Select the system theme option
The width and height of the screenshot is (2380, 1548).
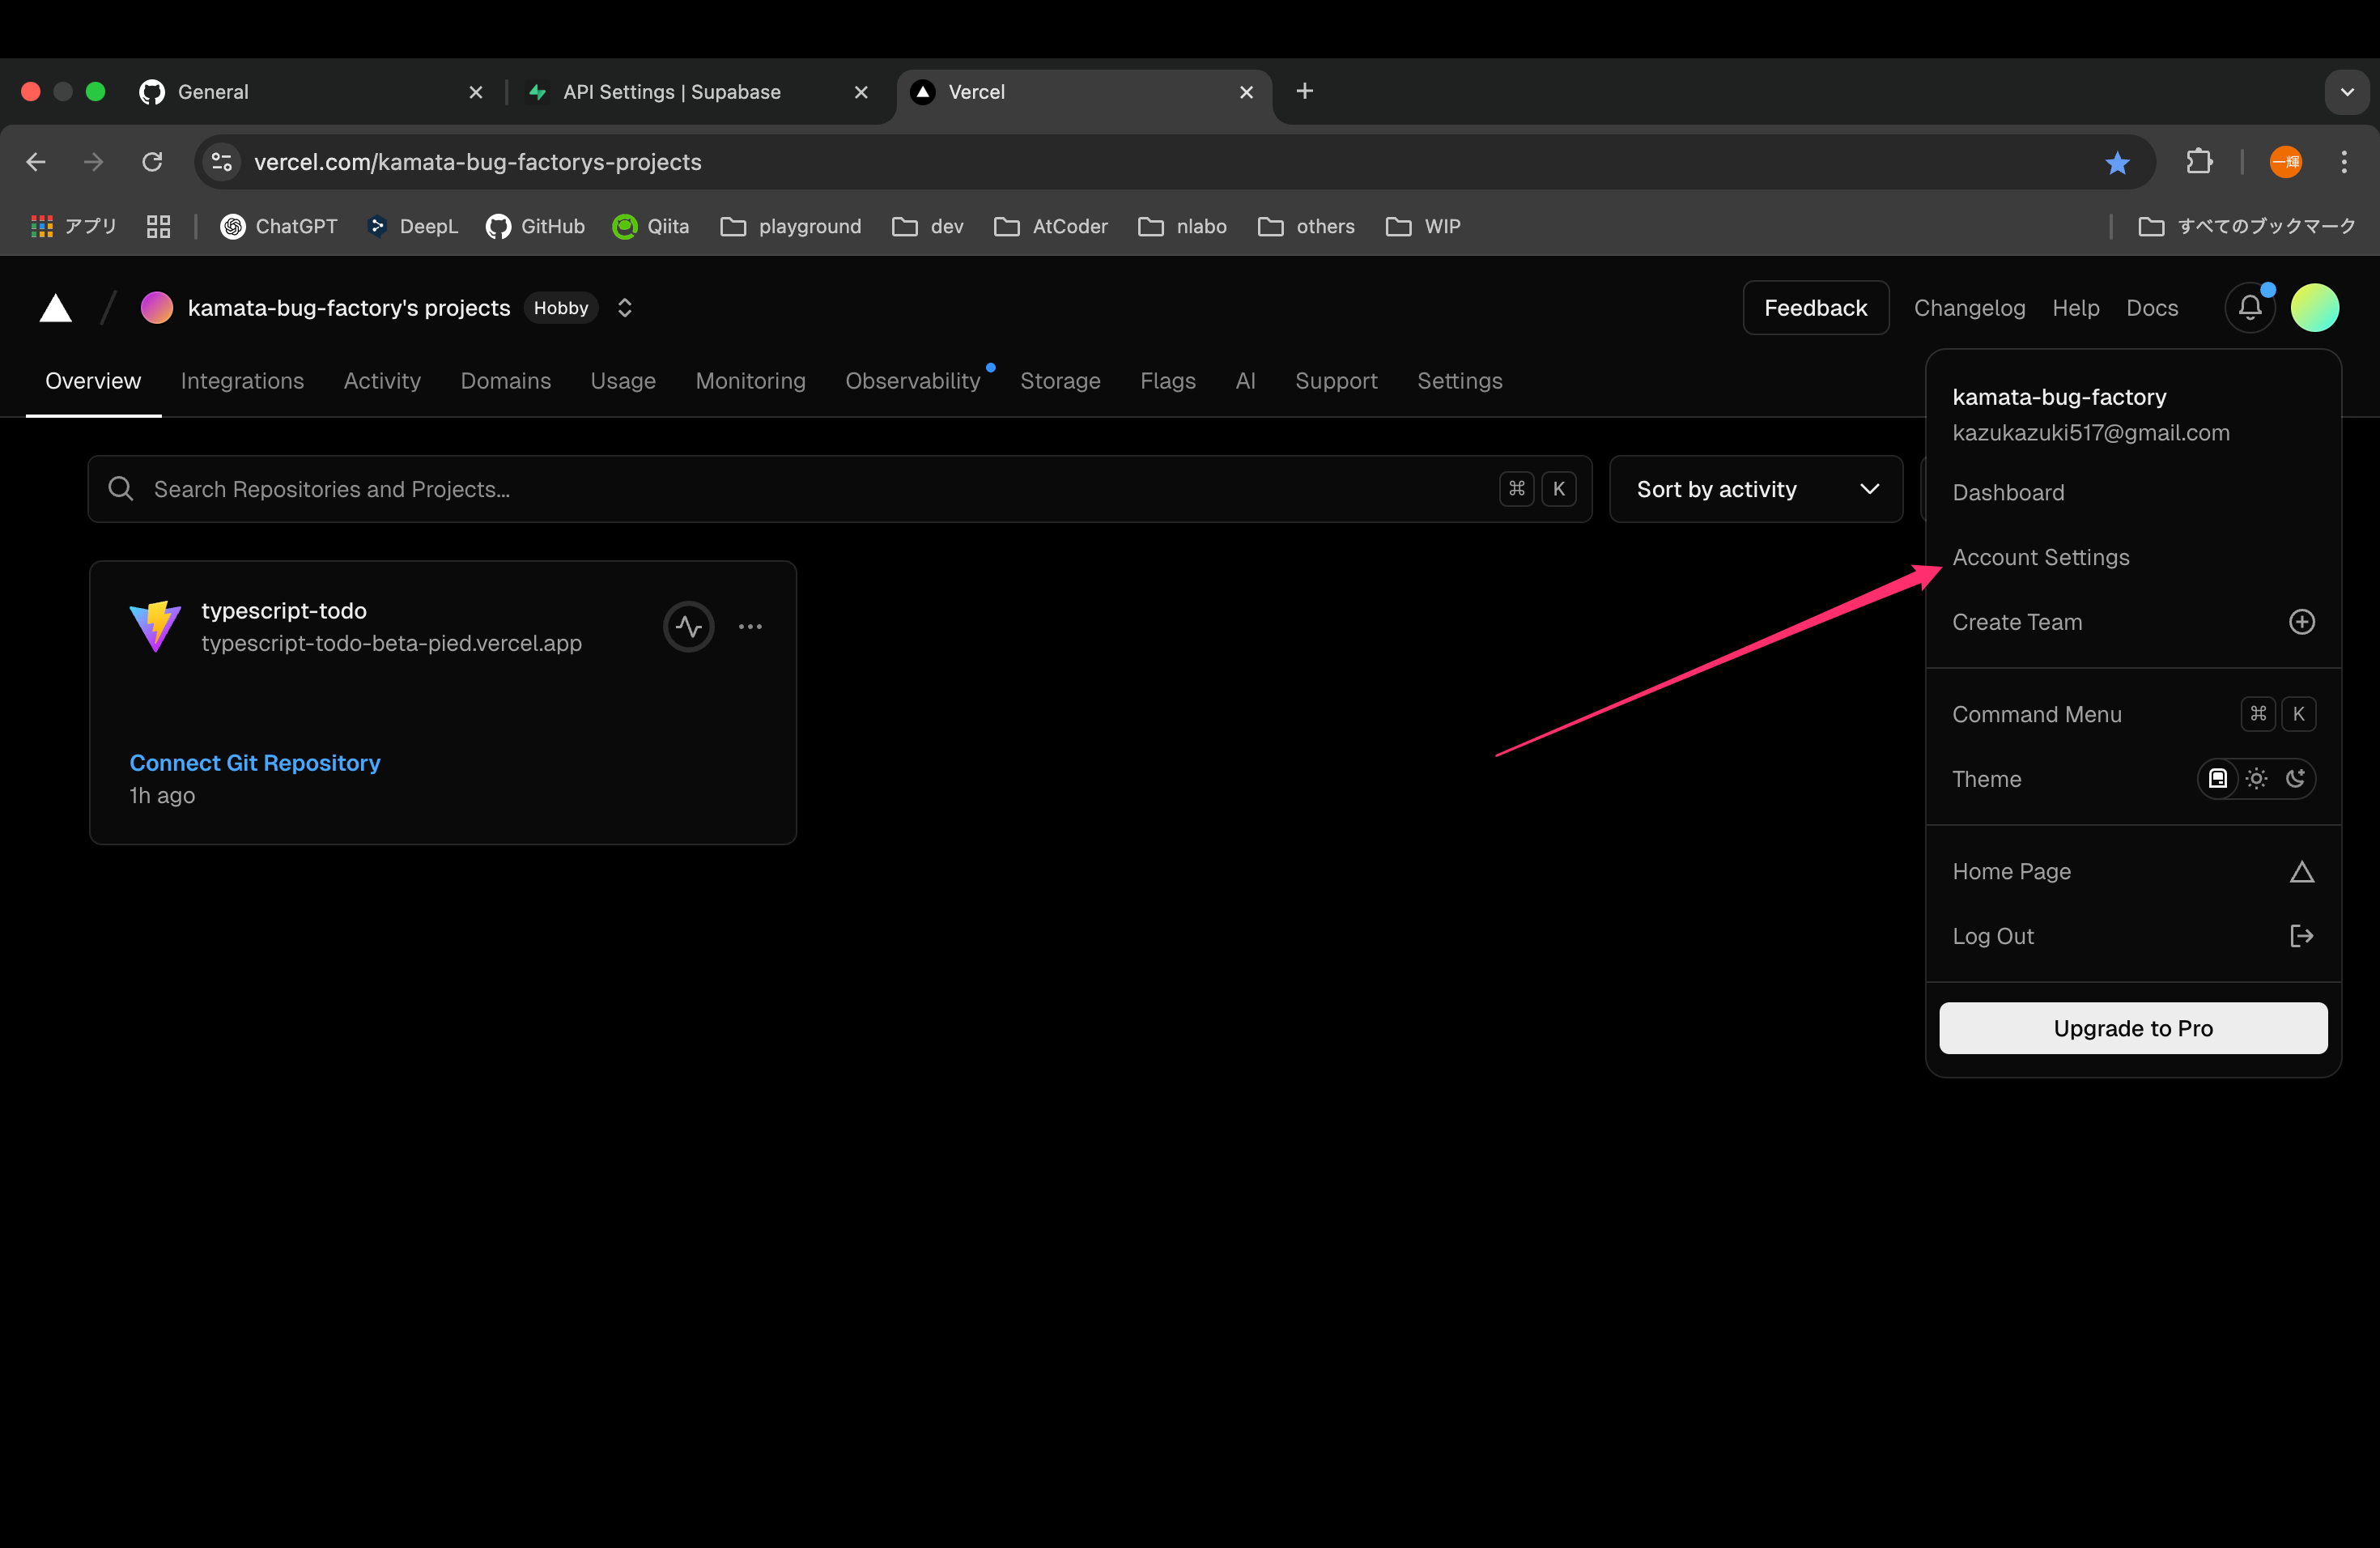point(2217,779)
